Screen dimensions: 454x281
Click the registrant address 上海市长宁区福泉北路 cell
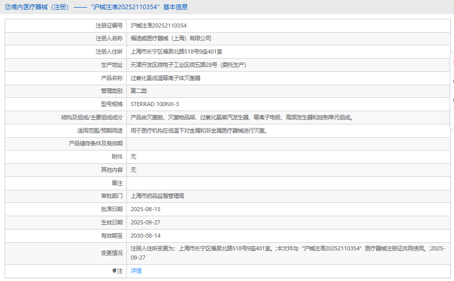pos(176,52)
